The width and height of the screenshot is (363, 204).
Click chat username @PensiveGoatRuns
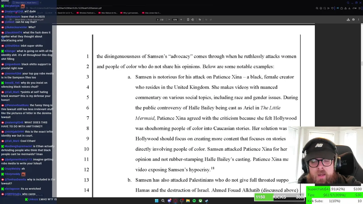click(x=17, y=105)
